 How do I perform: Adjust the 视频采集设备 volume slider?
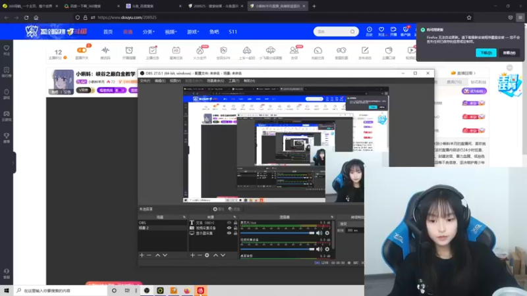pyautogui.click(x=277, y=249)
